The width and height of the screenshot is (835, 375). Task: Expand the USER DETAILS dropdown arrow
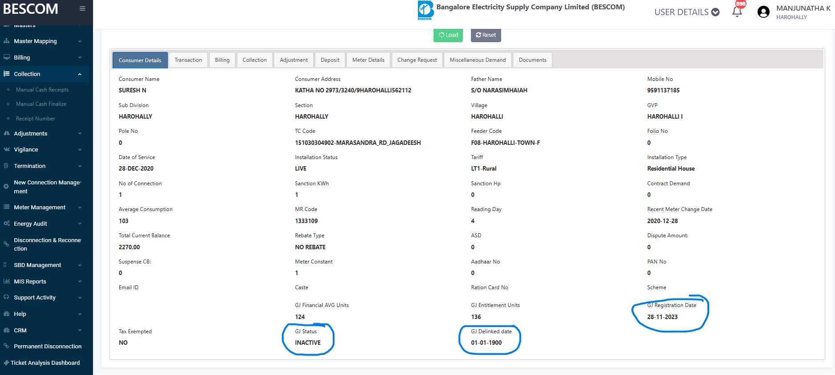click(715, 12)
